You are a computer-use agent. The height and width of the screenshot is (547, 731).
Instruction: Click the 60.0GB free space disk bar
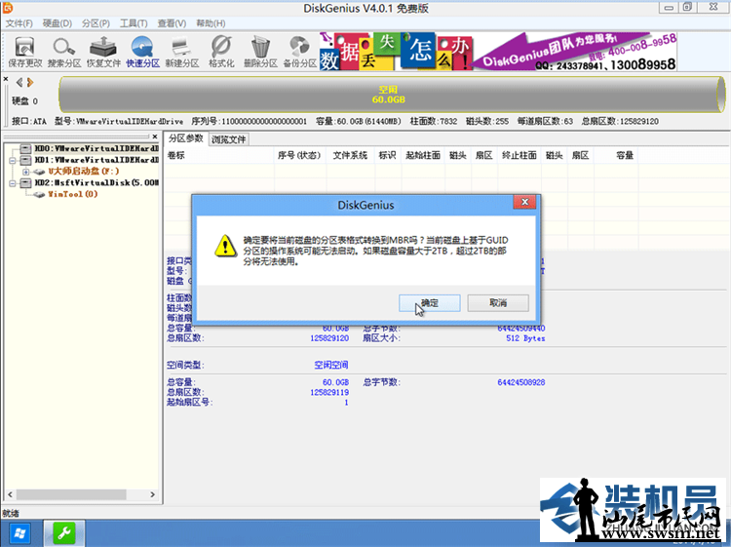pos(392,95)
